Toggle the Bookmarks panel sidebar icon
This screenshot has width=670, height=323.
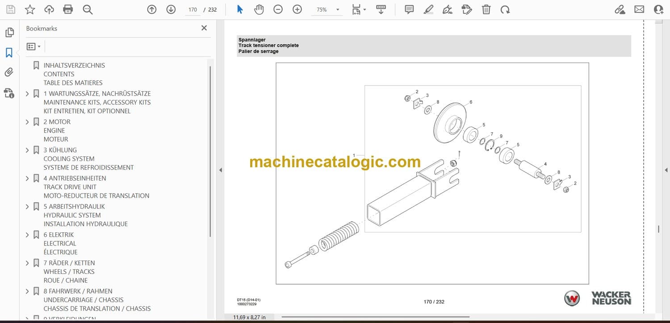coord(9,53)
